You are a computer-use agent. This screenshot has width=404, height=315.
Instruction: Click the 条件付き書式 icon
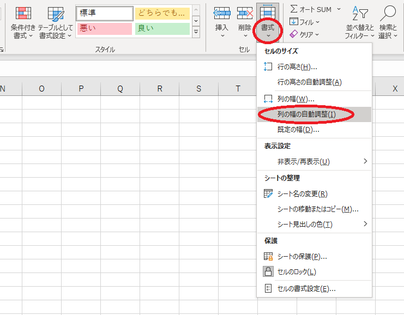pyautogui.click(x=23, y=14)
